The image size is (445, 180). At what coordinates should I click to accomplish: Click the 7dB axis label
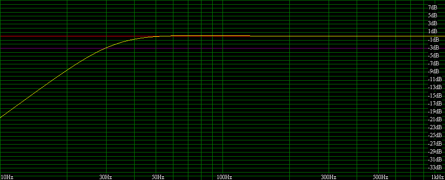click(432, 7)
